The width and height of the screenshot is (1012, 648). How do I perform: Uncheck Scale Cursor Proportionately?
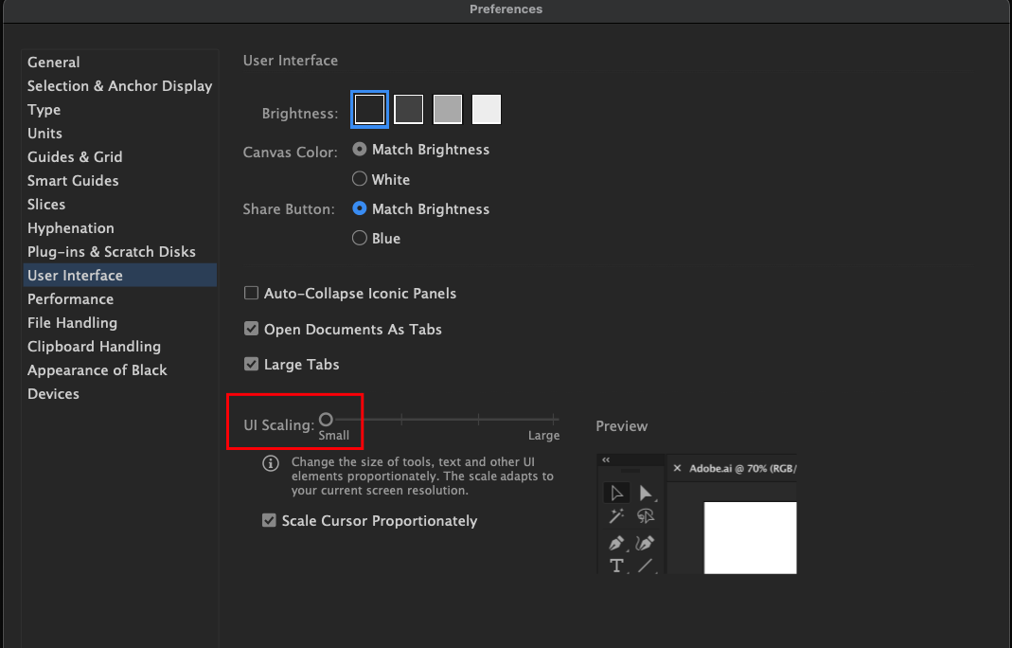click(269, 520)
